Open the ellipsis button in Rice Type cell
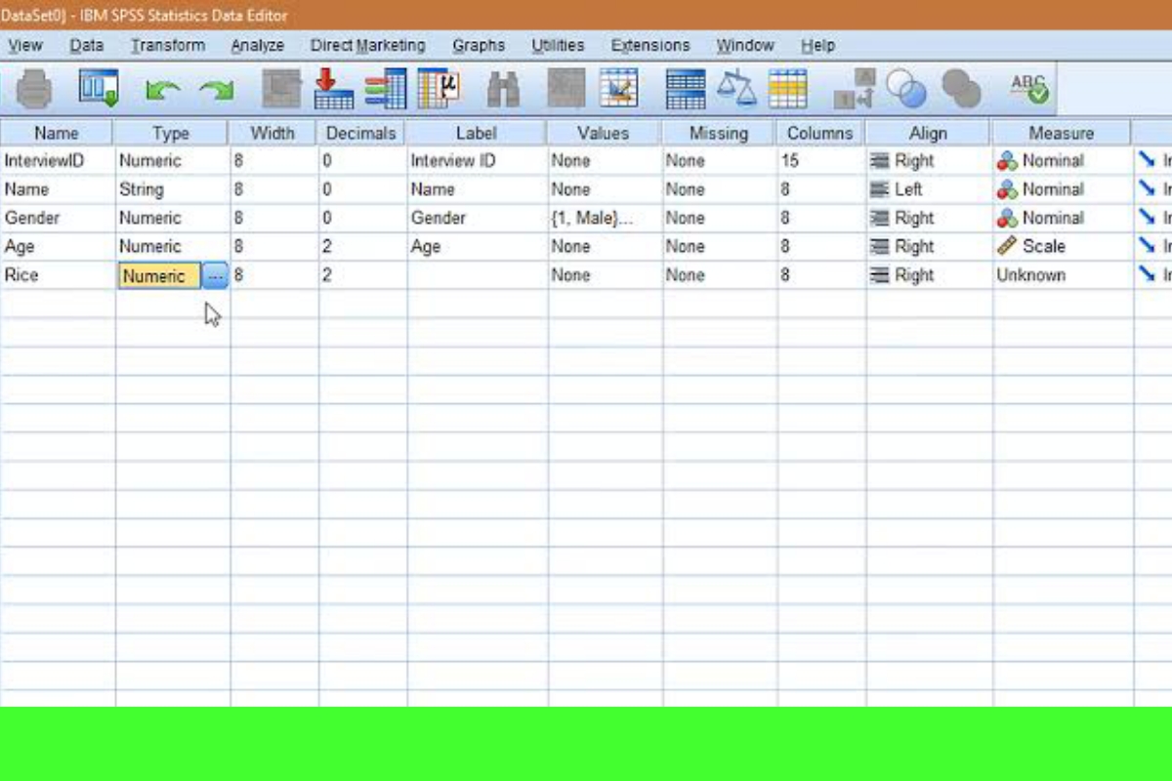 point(215,276)
